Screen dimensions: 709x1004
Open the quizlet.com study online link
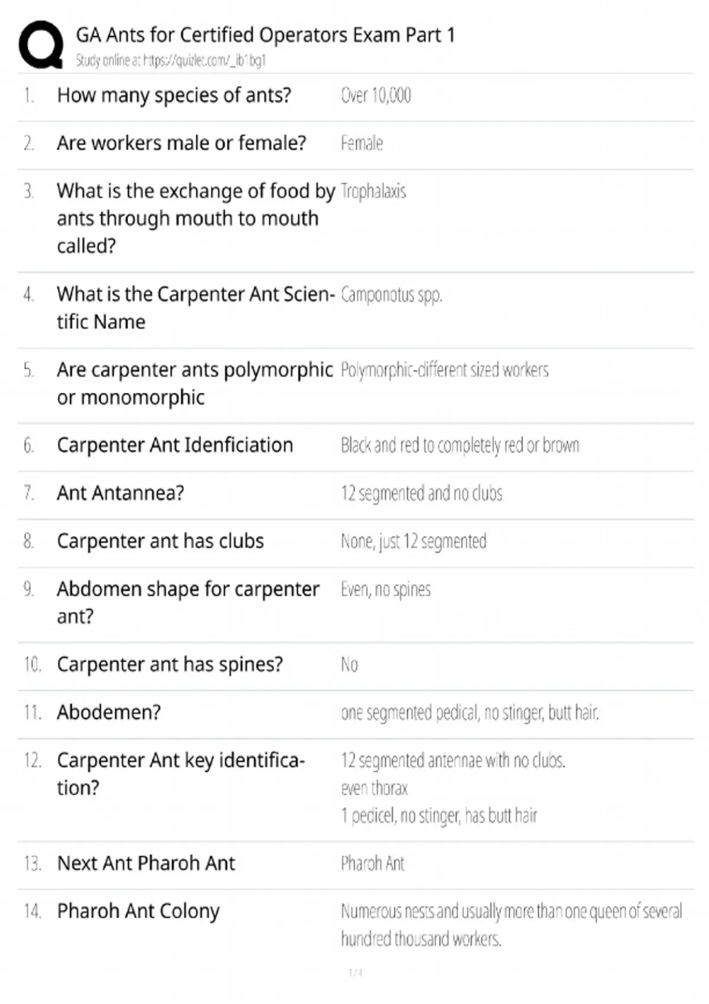(x=170, y=60)
